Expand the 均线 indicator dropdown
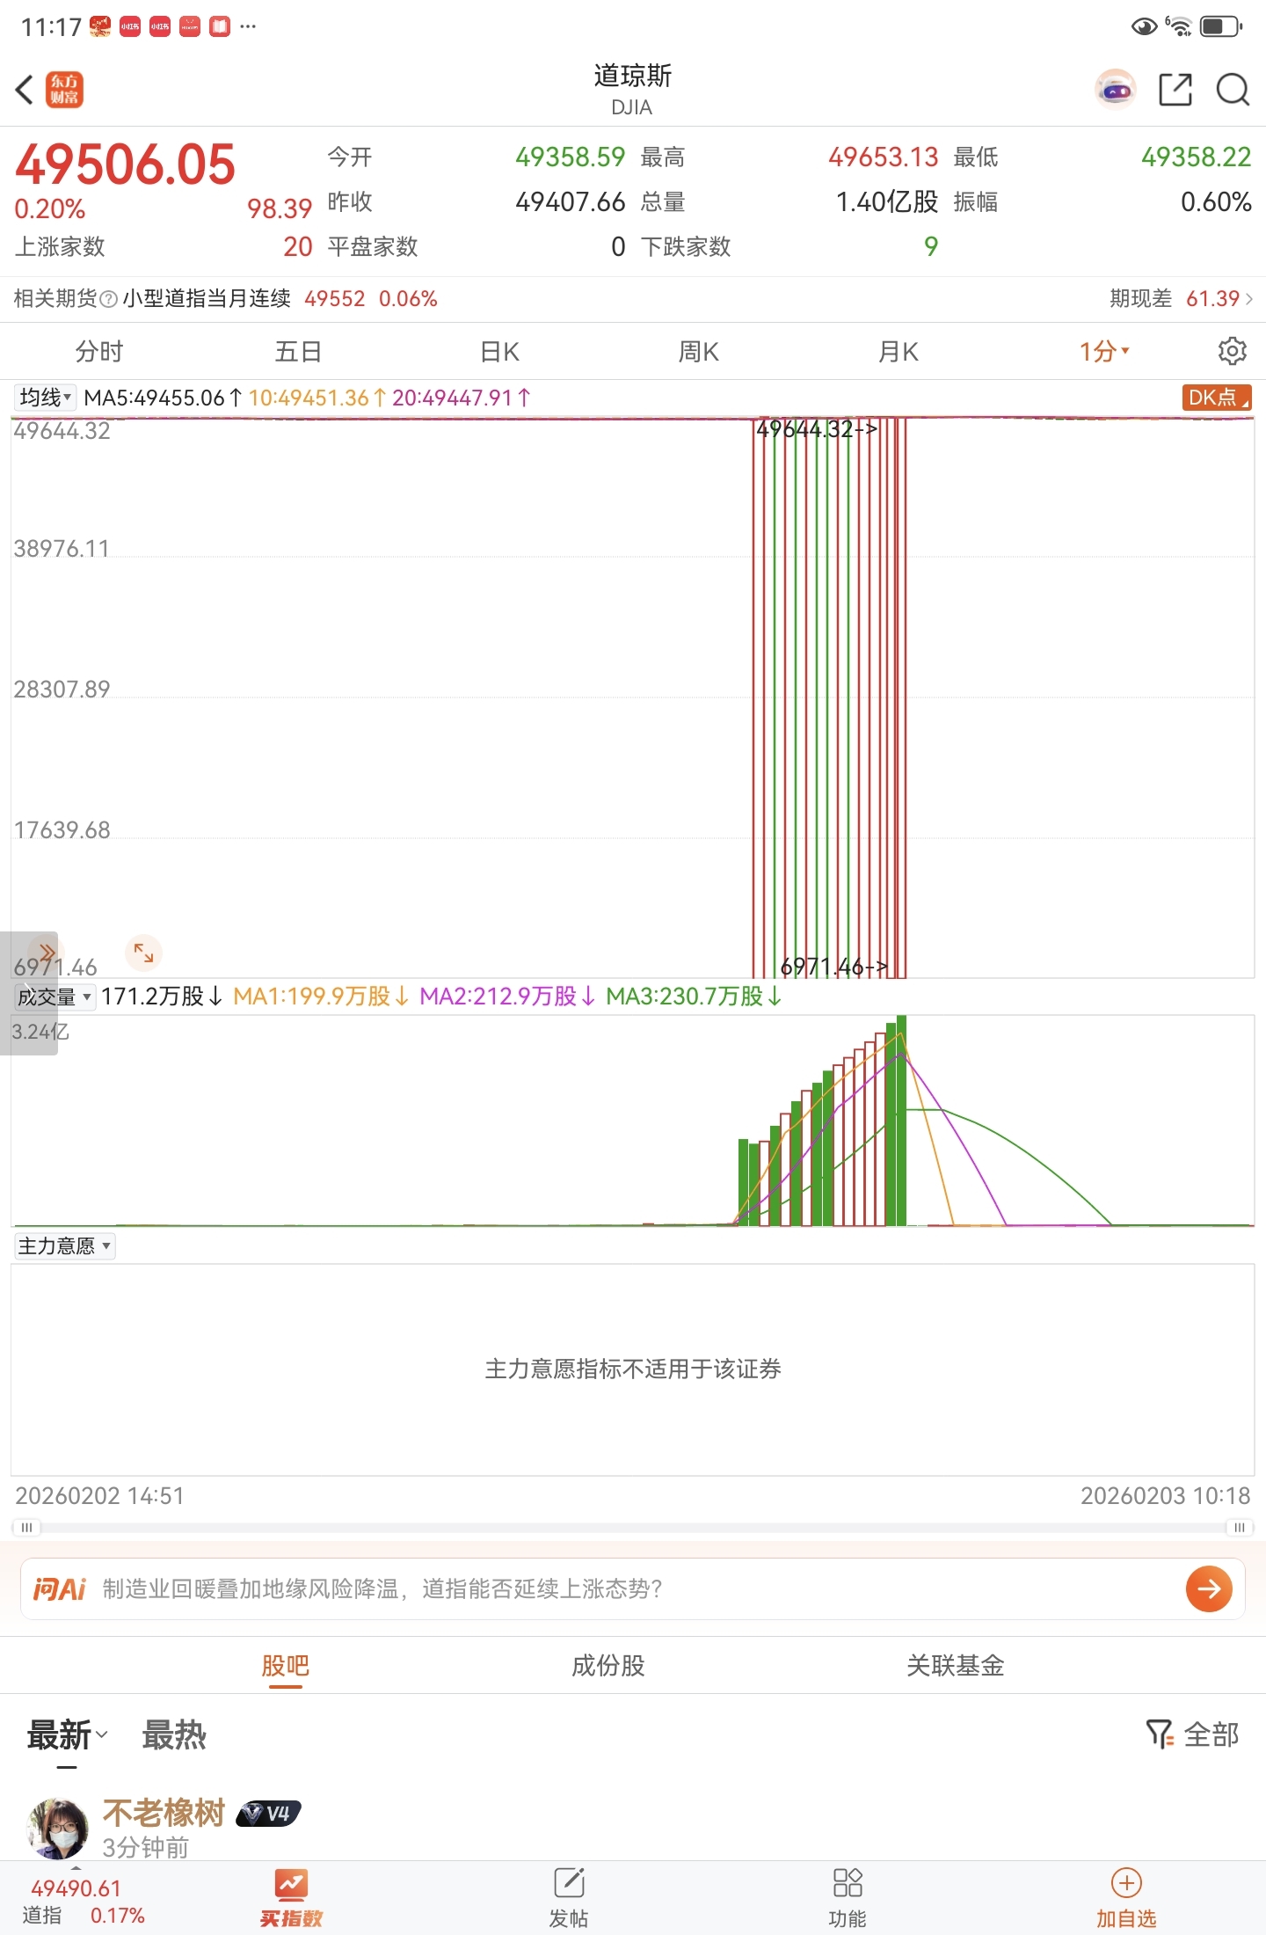This screenshot has height=1935, width=1266. coord(45,398)
